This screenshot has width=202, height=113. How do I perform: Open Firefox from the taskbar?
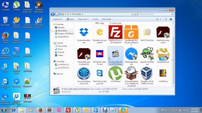pos(40,110)
